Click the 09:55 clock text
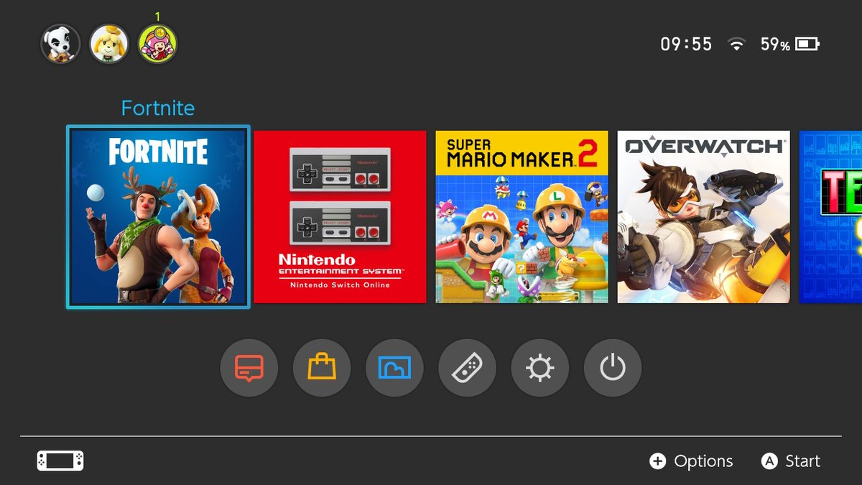The height and width of the screenshot is (485, 862). click(x=686, y=45)
